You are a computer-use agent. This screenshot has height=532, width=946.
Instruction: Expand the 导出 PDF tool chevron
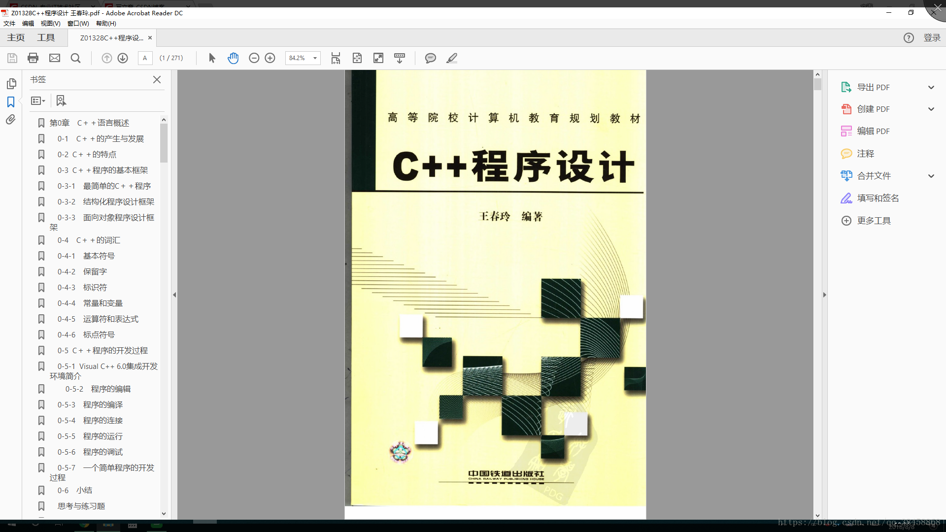(931, 87)
